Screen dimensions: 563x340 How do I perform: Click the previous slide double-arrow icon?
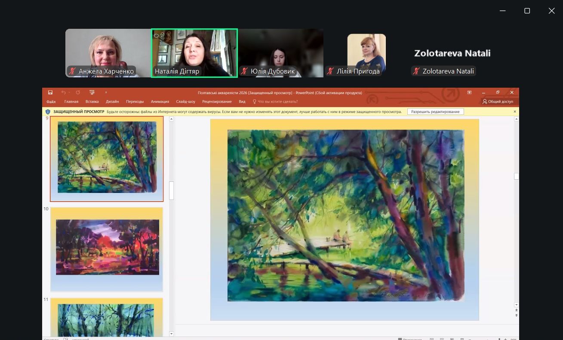click(x=517, y=310)
